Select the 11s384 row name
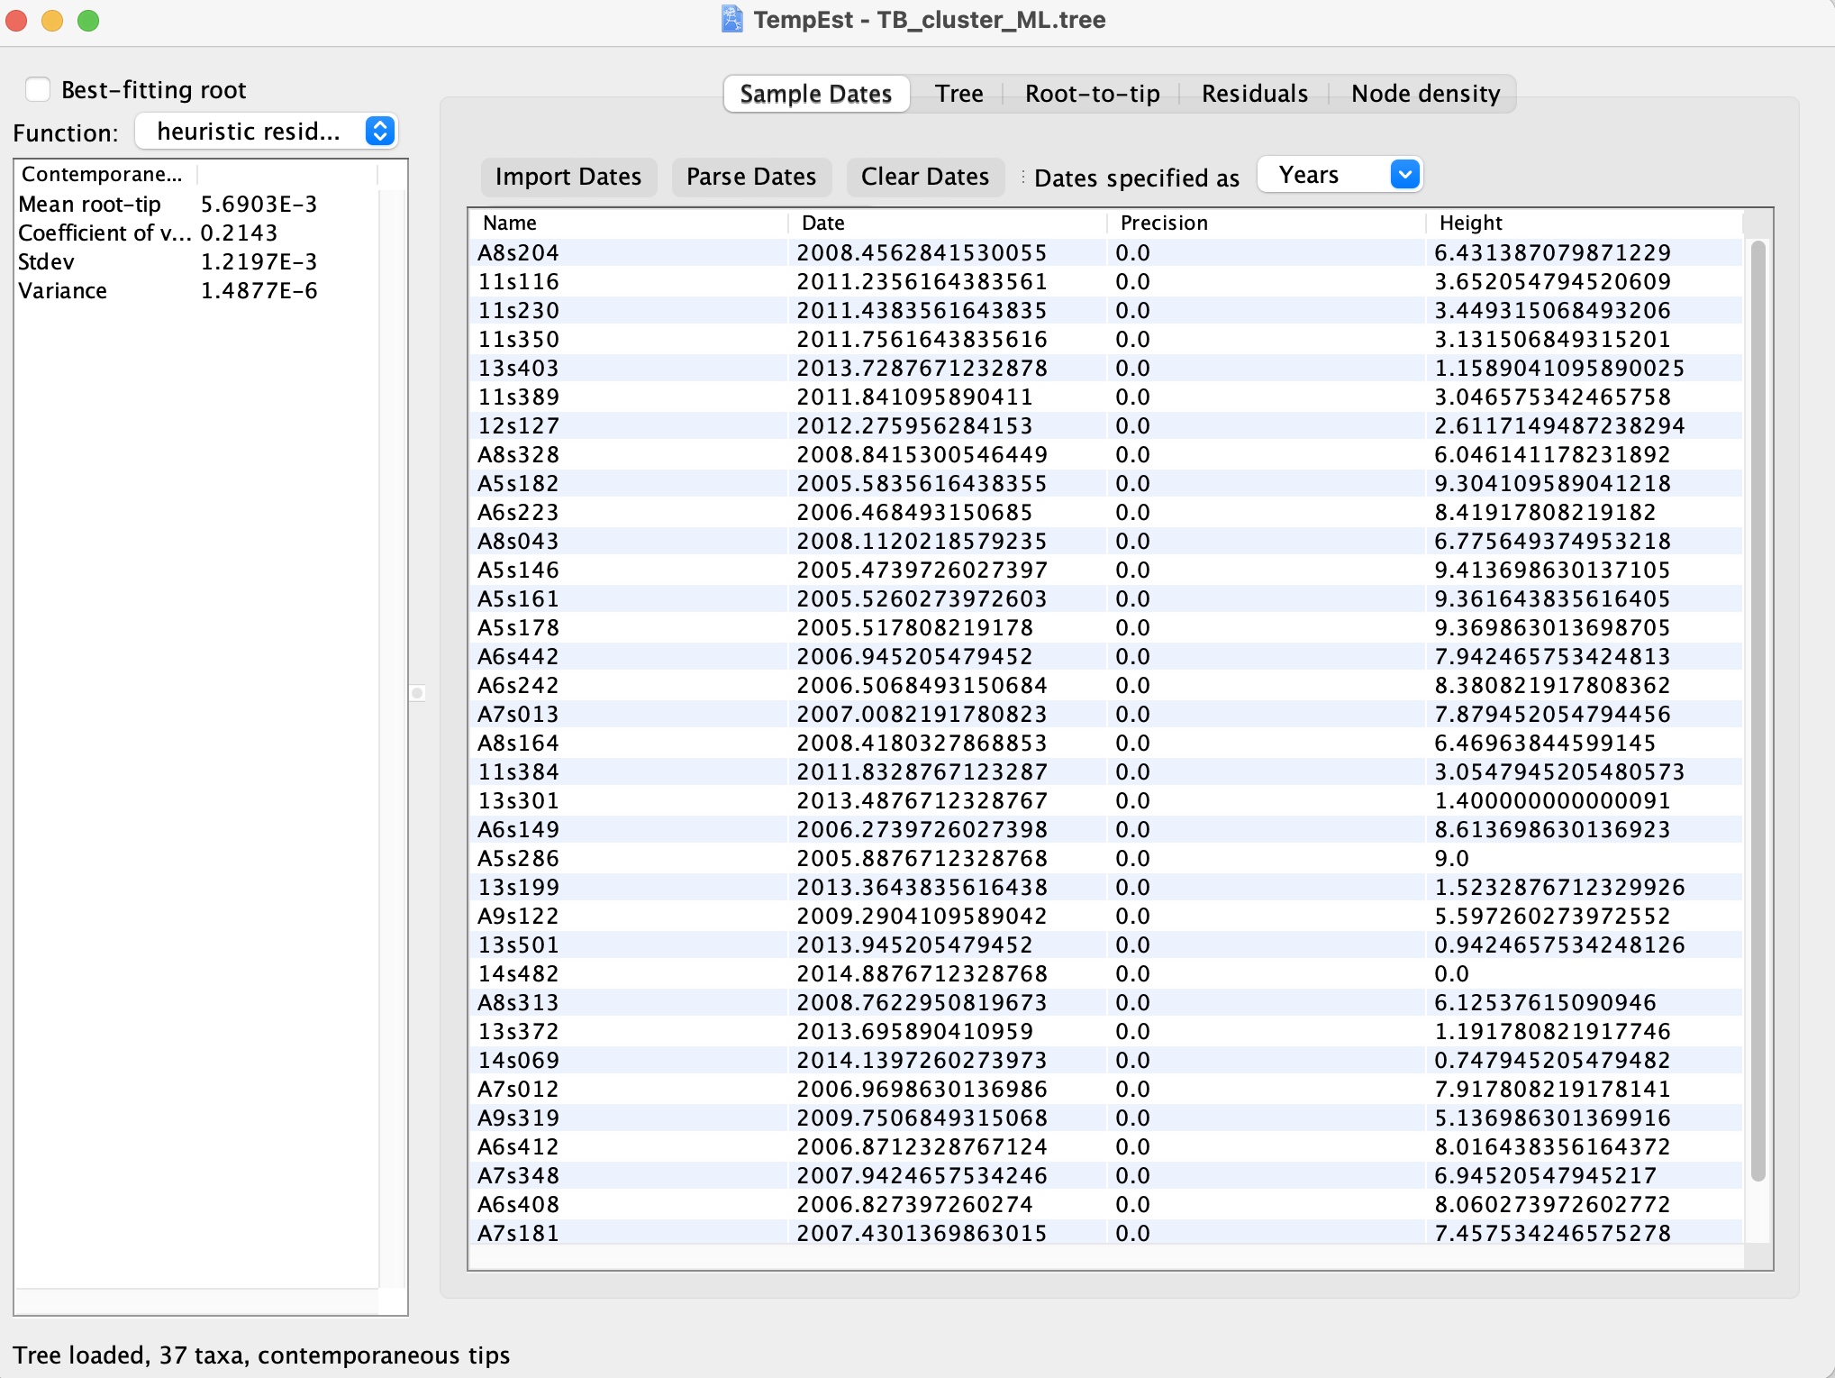1835x1378 pixels. (x=518, y=771)
